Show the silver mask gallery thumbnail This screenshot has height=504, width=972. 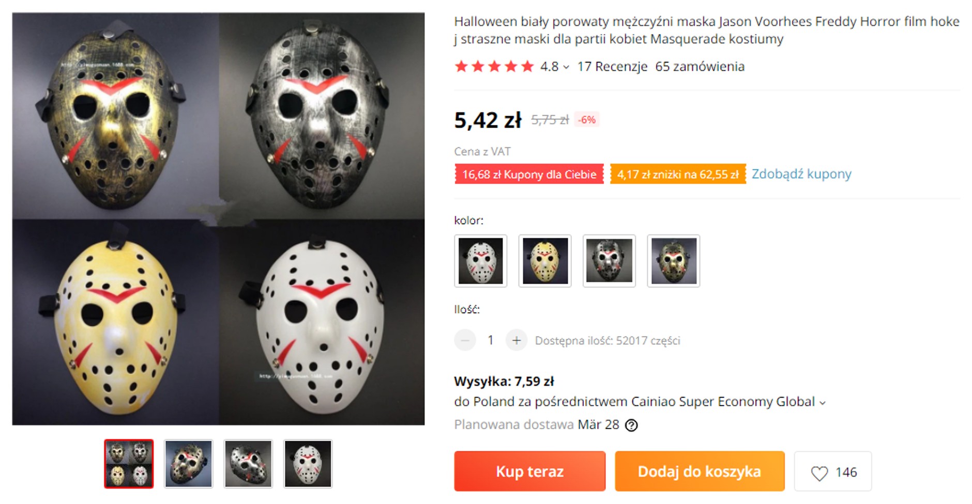coord(248,464)
